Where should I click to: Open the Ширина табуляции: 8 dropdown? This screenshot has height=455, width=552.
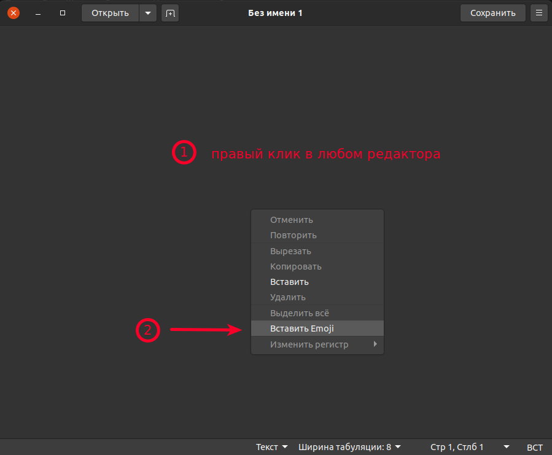pyautogui.click(x=347, y=446)
